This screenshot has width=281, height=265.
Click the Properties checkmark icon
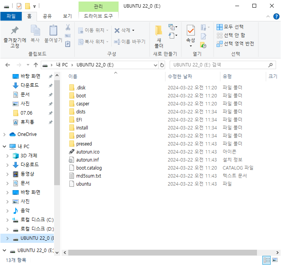click(191, 30)
